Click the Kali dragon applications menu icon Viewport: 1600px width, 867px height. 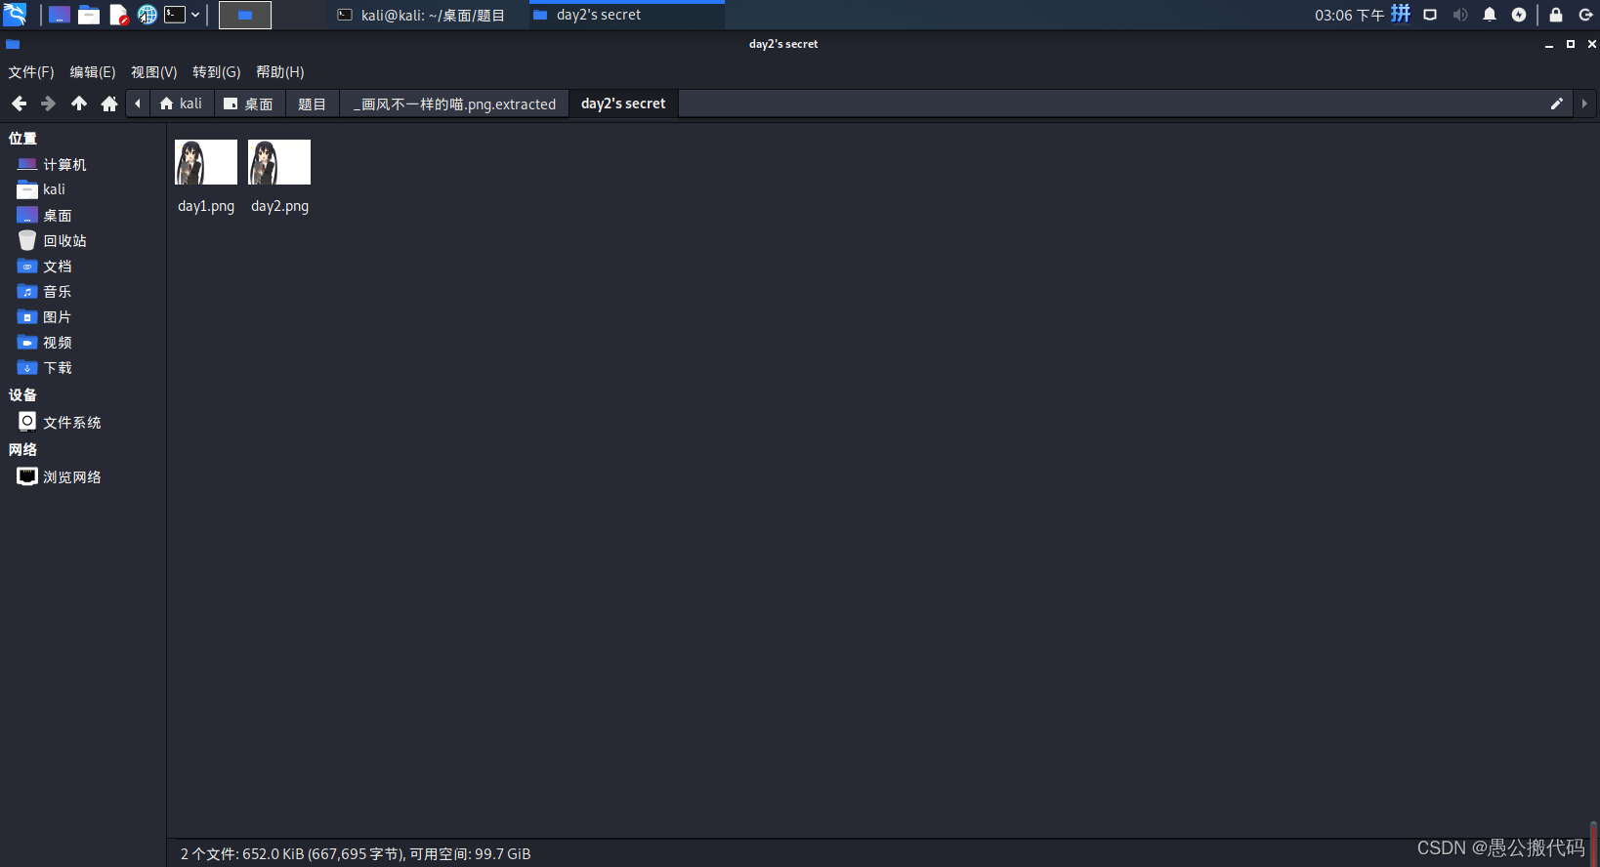click(x=15, y=15)
